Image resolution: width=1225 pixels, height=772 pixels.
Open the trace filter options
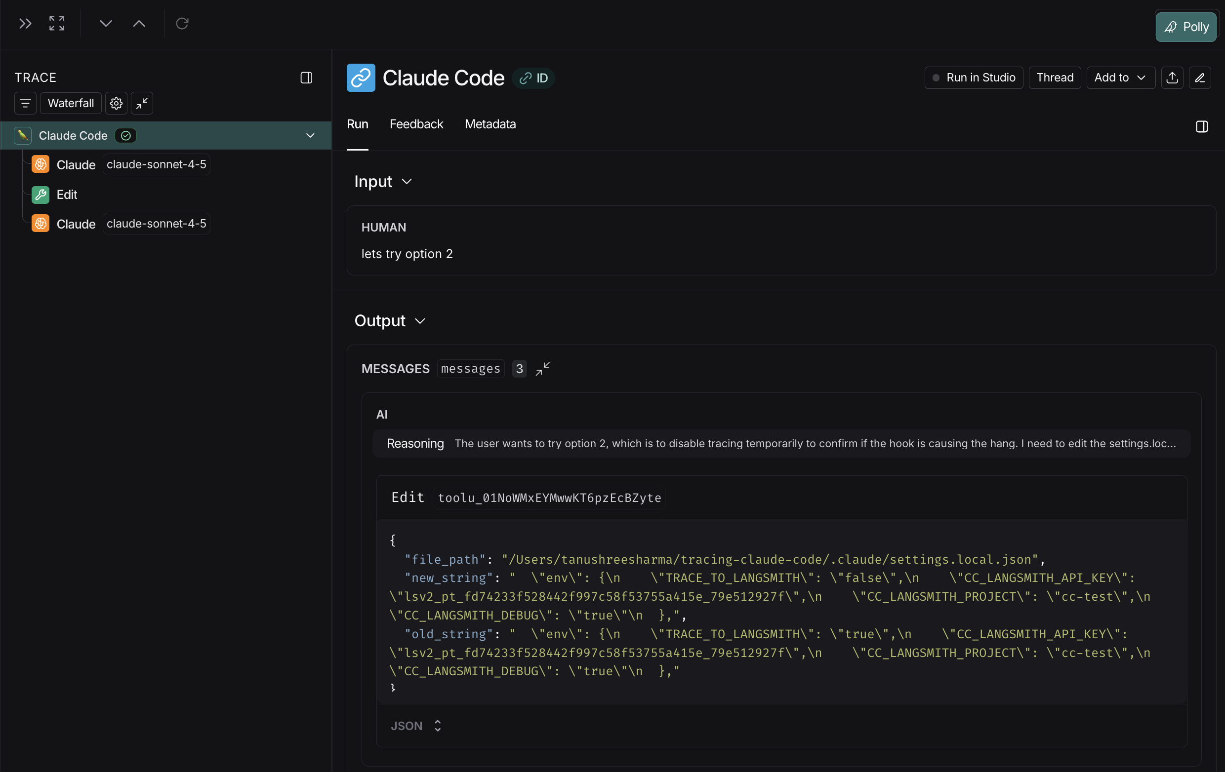coord(25,103)
